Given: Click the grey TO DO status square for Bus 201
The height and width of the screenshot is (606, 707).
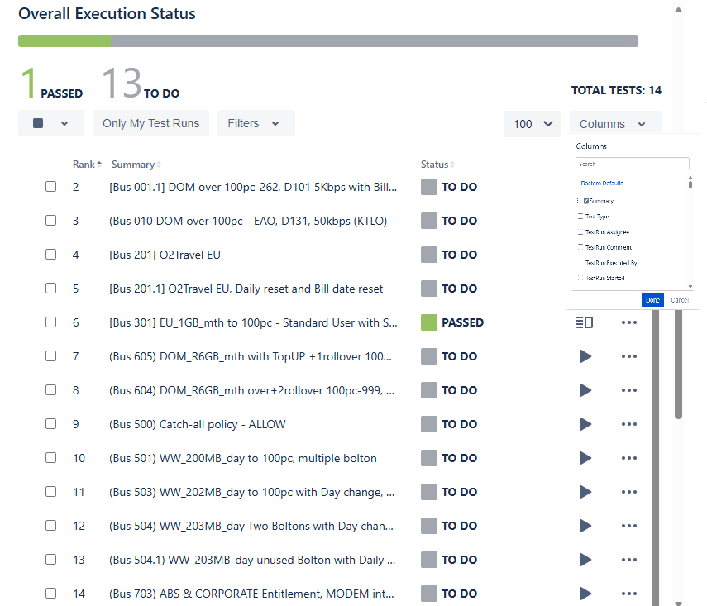Looking at the screenshot, I should coord(428,255).
